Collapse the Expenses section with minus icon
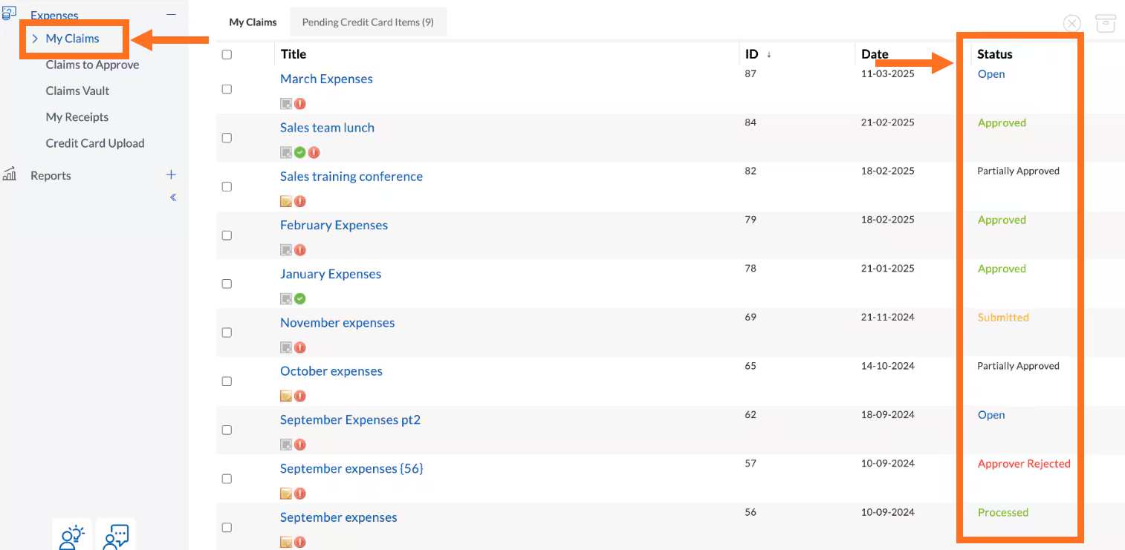 click(171, 15)
